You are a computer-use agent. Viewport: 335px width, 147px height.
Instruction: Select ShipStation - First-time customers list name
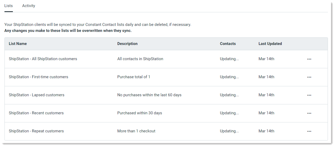pyautogui.click(x=39, y=77)
